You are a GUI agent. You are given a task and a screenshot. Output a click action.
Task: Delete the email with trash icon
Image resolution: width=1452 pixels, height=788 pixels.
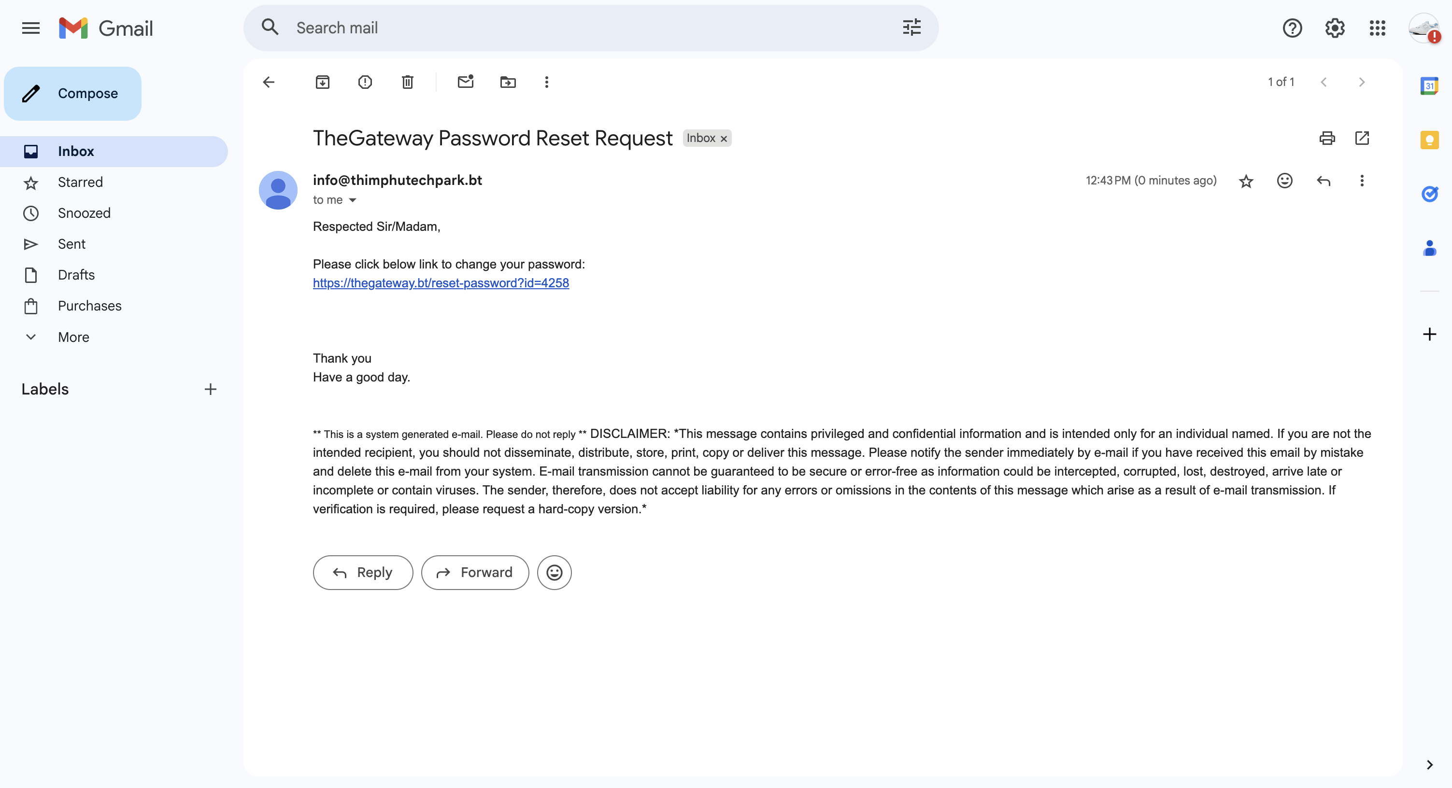[x=408, y=82]
